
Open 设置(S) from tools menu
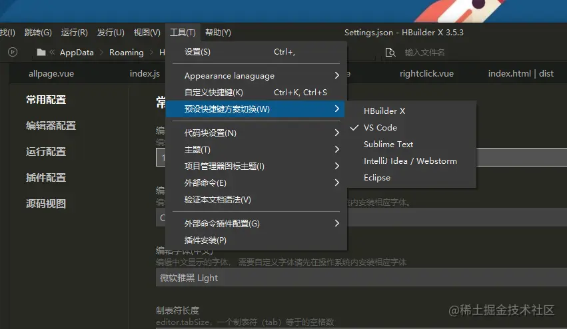click(x=256, y=52)
